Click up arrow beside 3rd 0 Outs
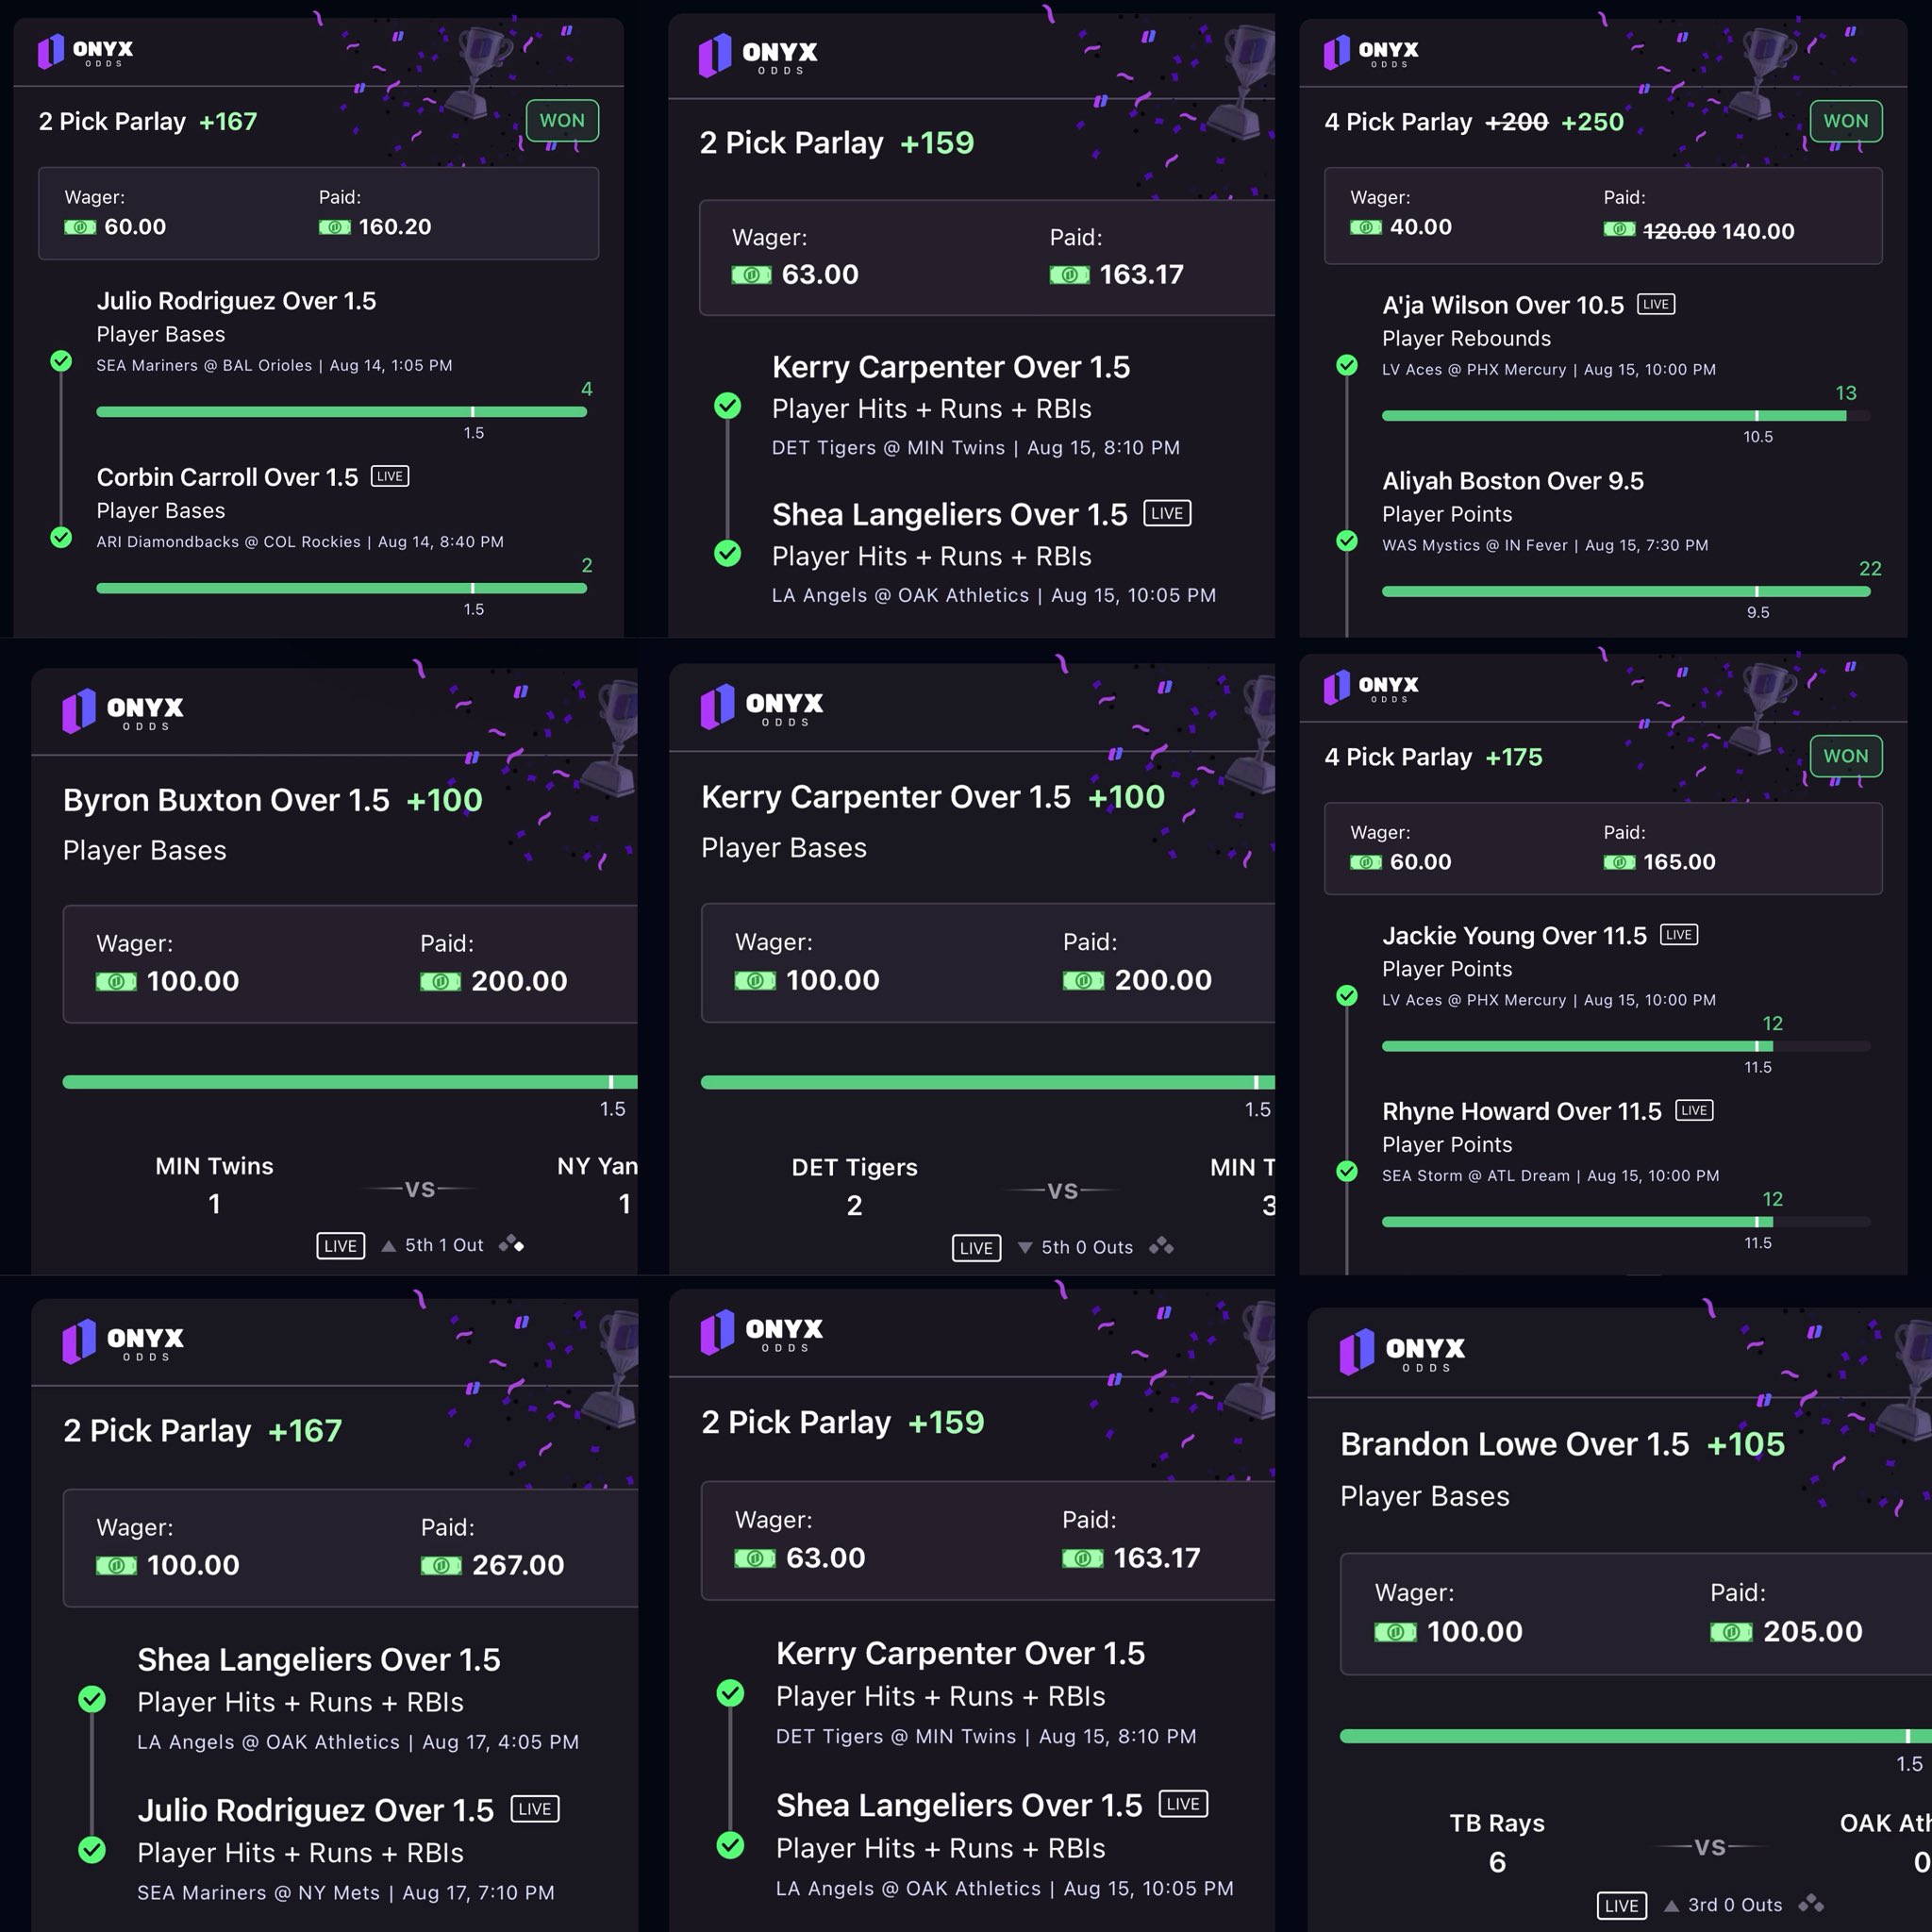This screenshot has width=1932, height=1932. coord(1671,1906)
